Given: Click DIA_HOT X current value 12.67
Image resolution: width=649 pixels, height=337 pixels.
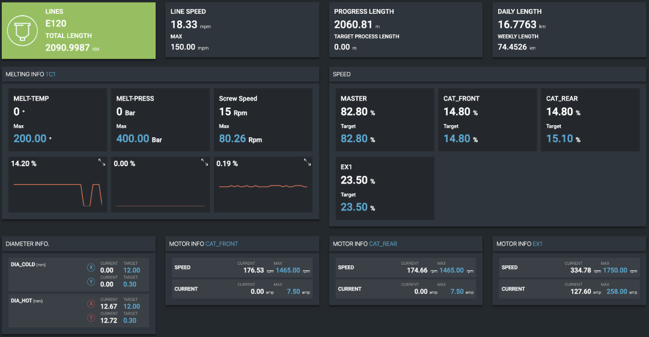Looking at the screenshot, I should click(108, 306).
